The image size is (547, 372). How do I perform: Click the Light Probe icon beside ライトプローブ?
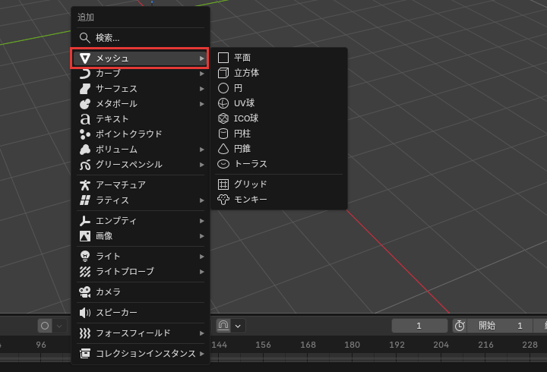(85, 272)
